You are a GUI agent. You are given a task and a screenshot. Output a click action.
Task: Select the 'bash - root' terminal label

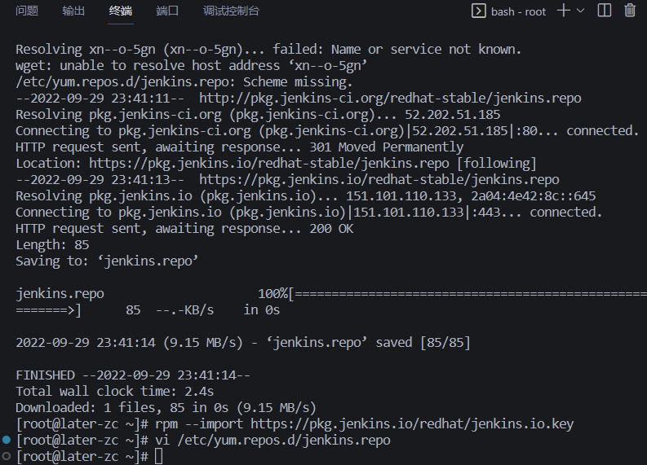tap(518, 11)
